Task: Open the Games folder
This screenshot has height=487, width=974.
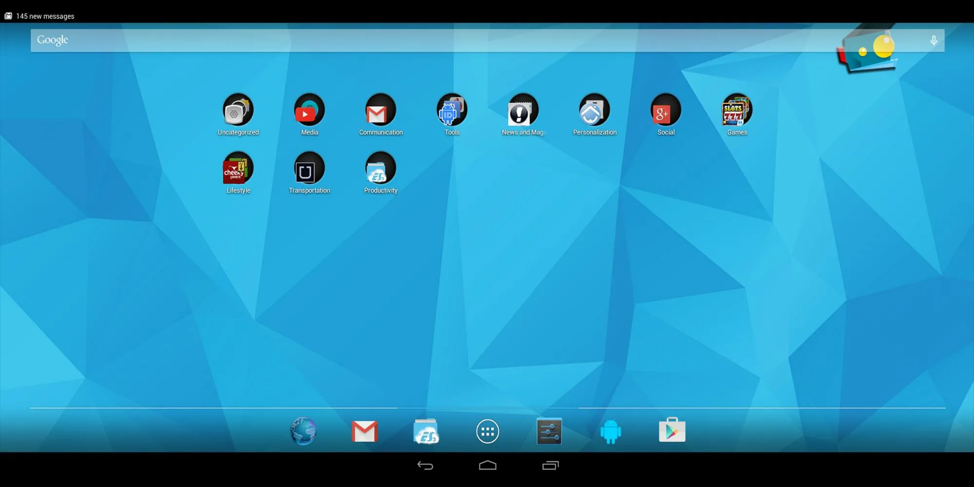Action: (x=737, y=111)
